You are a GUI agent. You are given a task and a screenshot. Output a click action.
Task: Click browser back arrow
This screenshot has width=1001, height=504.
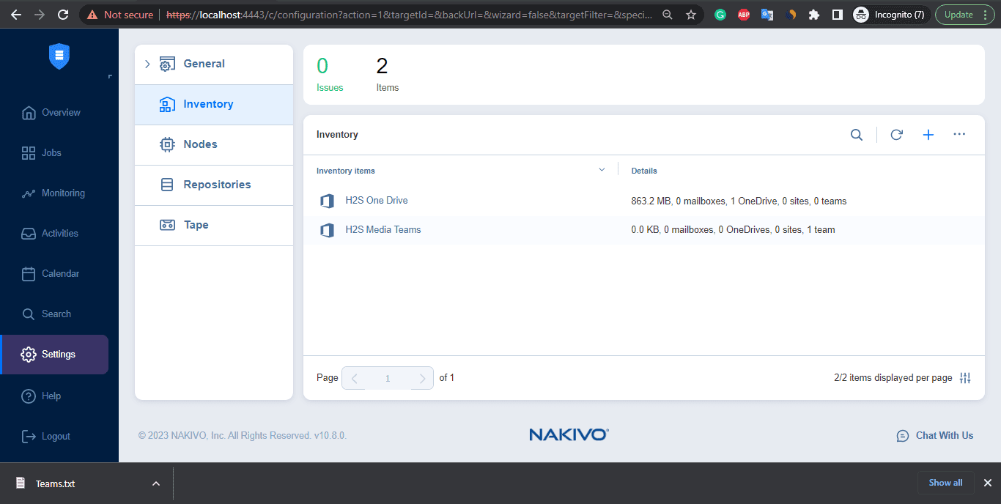(x=16, y=15)
